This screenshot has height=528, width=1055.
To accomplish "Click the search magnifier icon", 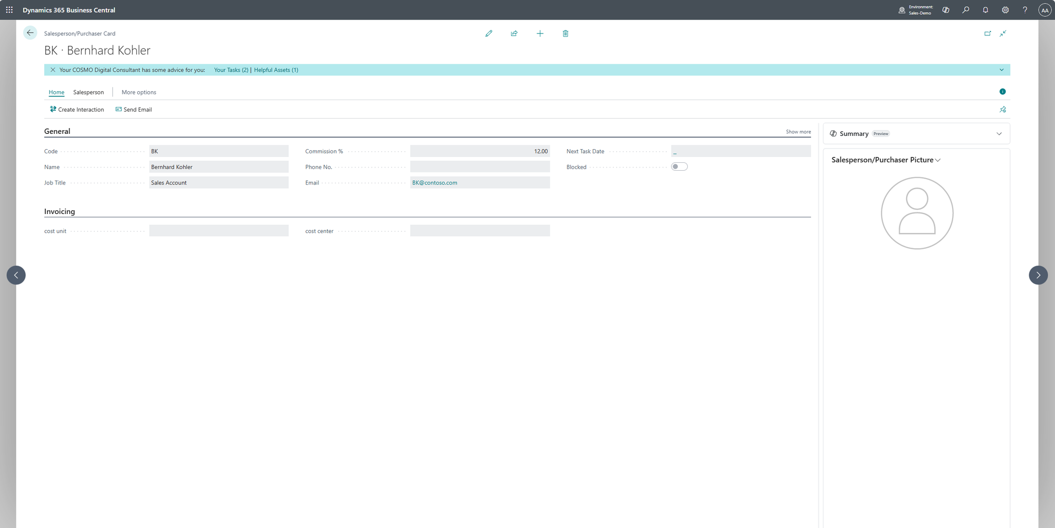I will 965,10.
